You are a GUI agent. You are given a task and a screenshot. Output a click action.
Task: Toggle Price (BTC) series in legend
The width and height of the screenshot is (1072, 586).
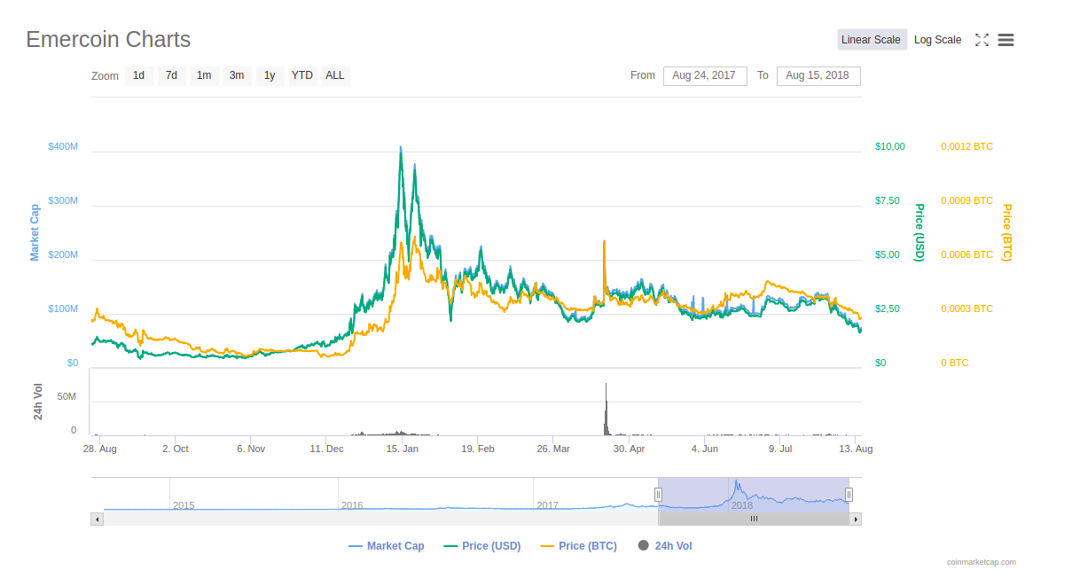click(579, 546)
